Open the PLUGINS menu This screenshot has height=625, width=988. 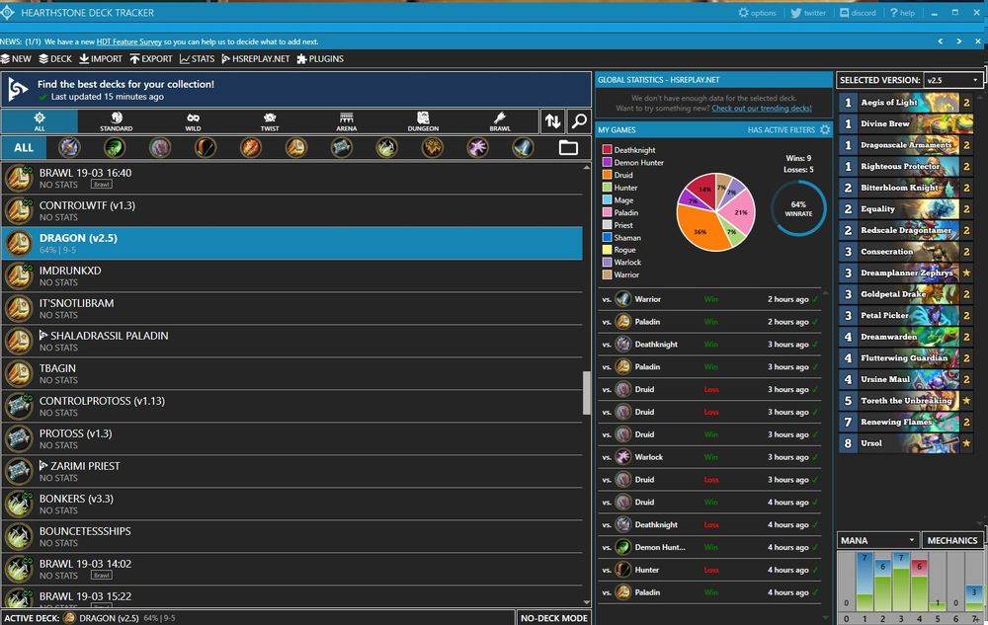320,58
